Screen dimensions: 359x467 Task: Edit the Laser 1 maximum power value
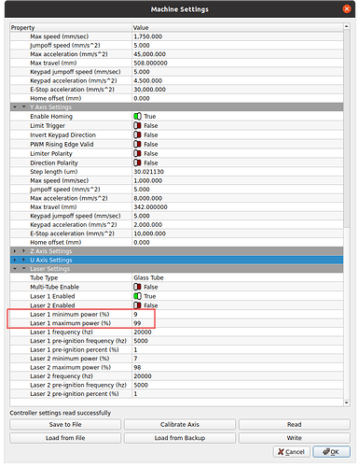tap(137, 323)
